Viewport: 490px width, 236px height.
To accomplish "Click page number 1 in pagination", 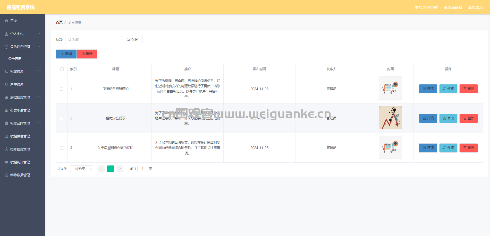I will pos(111,169).
